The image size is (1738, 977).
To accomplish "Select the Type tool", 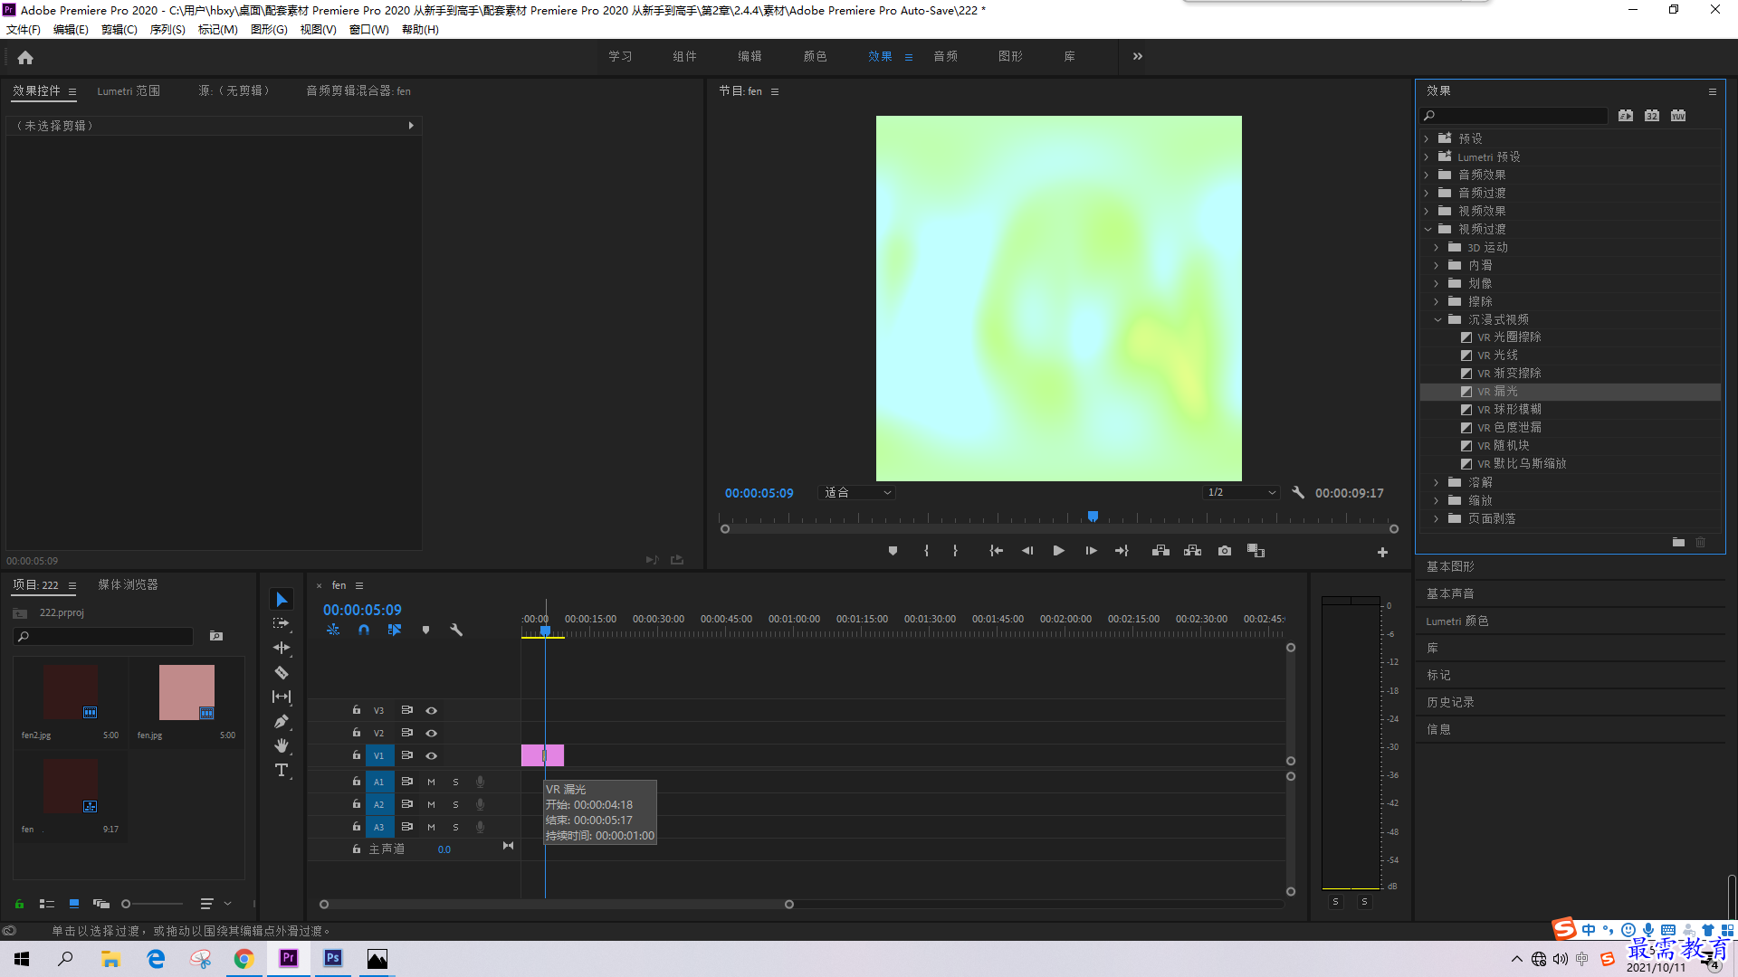I will [x=282, y=770].
